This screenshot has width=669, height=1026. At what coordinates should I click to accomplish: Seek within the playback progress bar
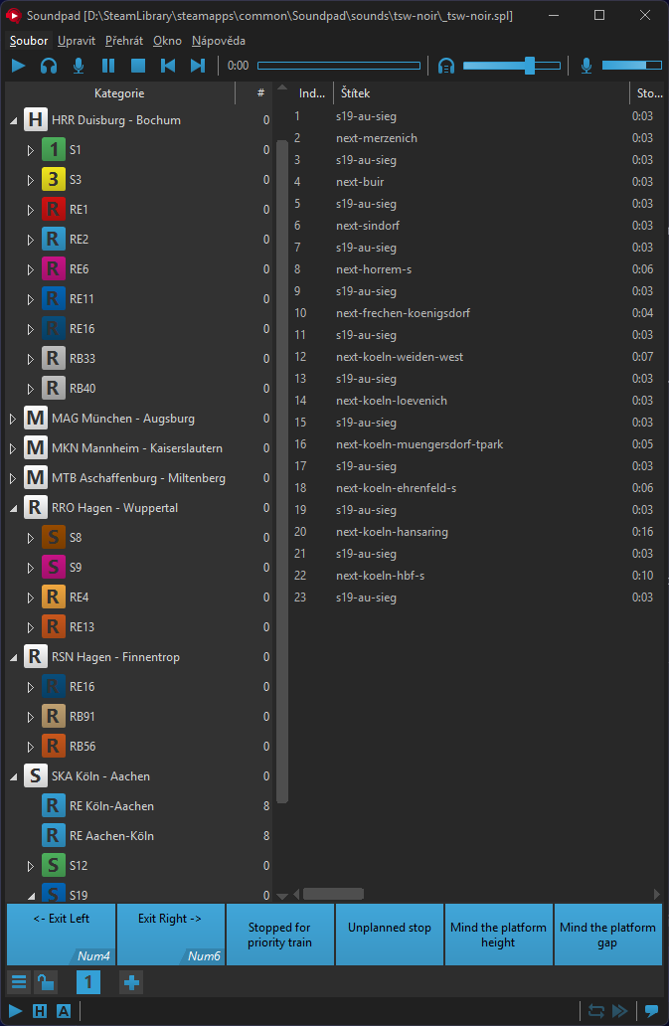339,66
